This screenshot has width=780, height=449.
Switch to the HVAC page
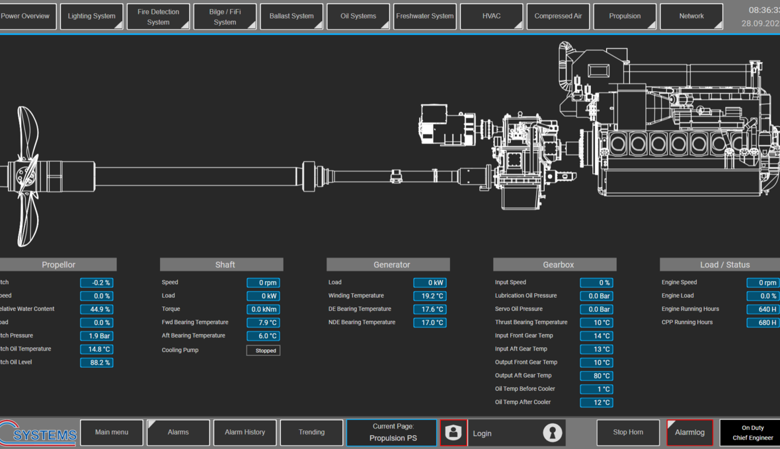491,17
